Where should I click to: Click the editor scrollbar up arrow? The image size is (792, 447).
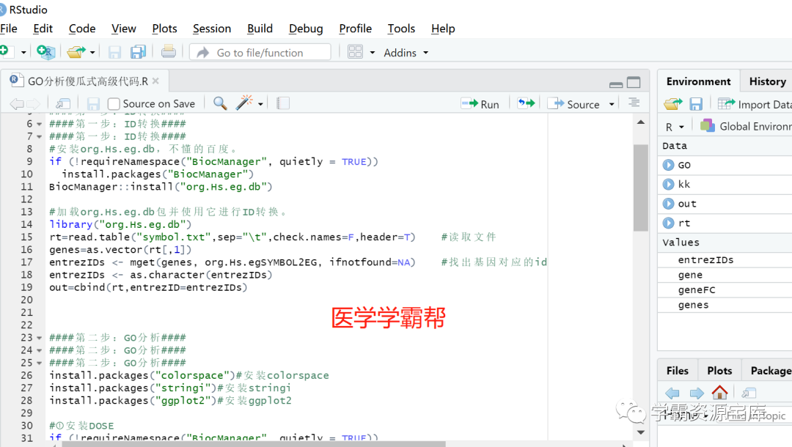click(x=640, y=122)
